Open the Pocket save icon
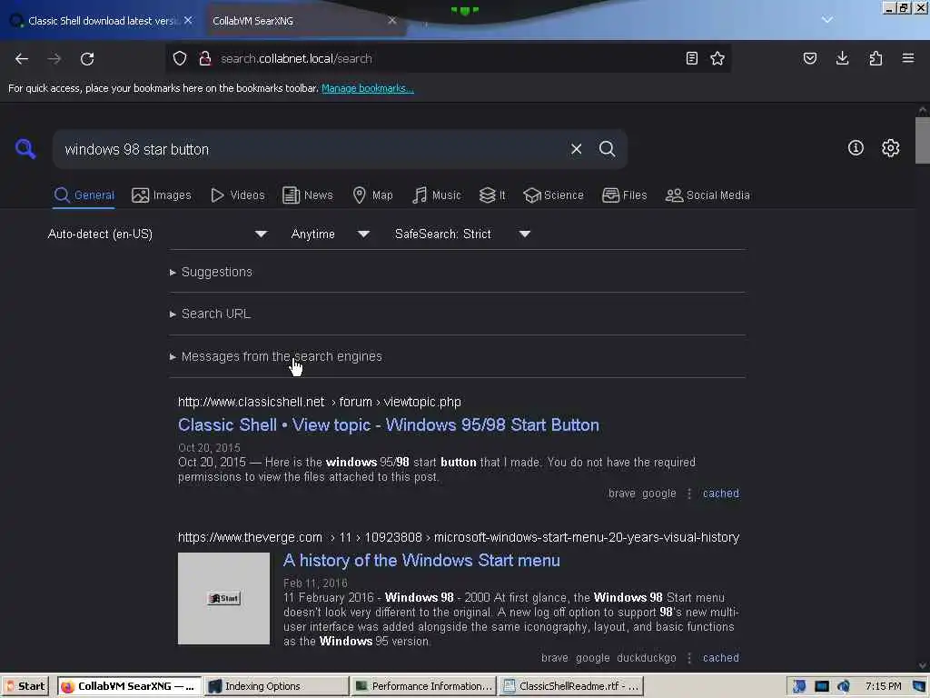This screenshot has width=930, height=698. [x=810, y=58]
